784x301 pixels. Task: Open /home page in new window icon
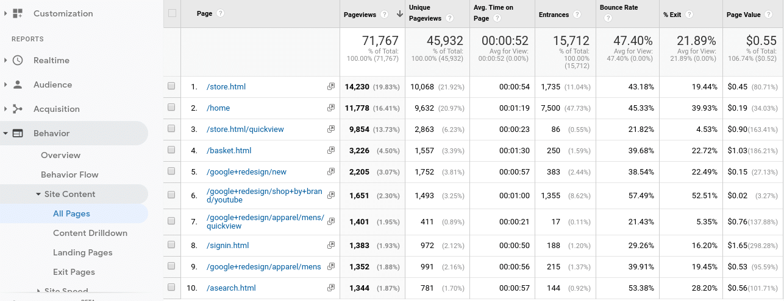point(331,108)
